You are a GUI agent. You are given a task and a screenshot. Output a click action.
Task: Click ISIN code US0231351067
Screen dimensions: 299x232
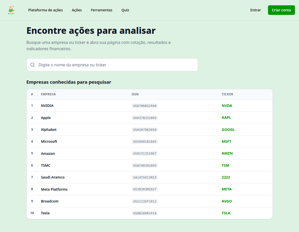[x=145, y=154]
